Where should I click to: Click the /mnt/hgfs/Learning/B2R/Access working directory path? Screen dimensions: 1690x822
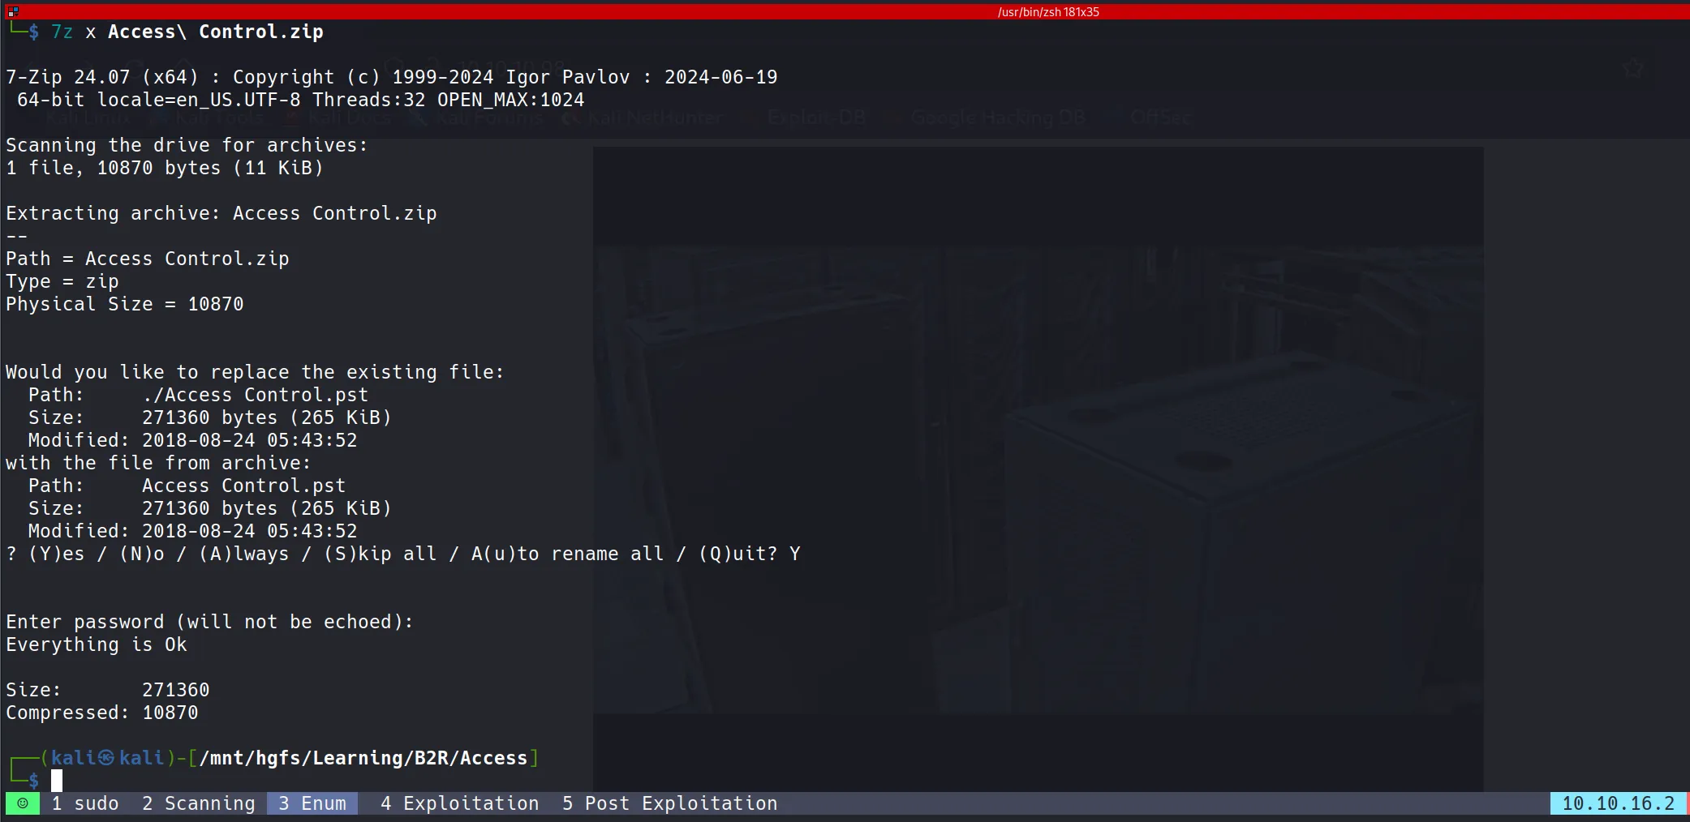363,758
